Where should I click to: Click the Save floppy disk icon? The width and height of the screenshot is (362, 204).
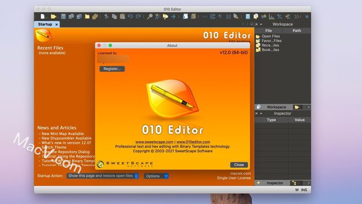pos(63,16)
